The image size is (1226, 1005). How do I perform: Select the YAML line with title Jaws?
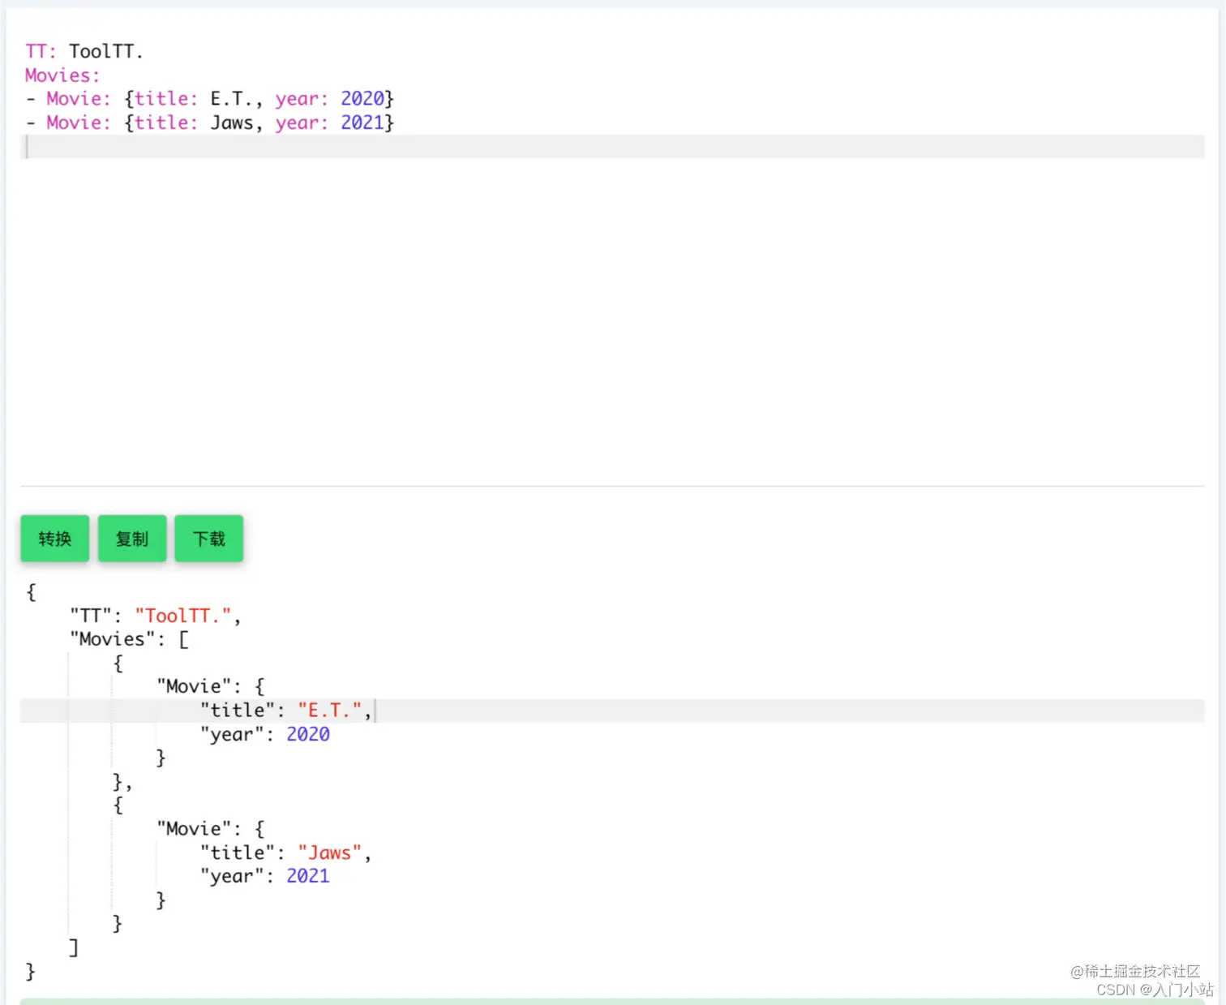[x=210, y=123]
